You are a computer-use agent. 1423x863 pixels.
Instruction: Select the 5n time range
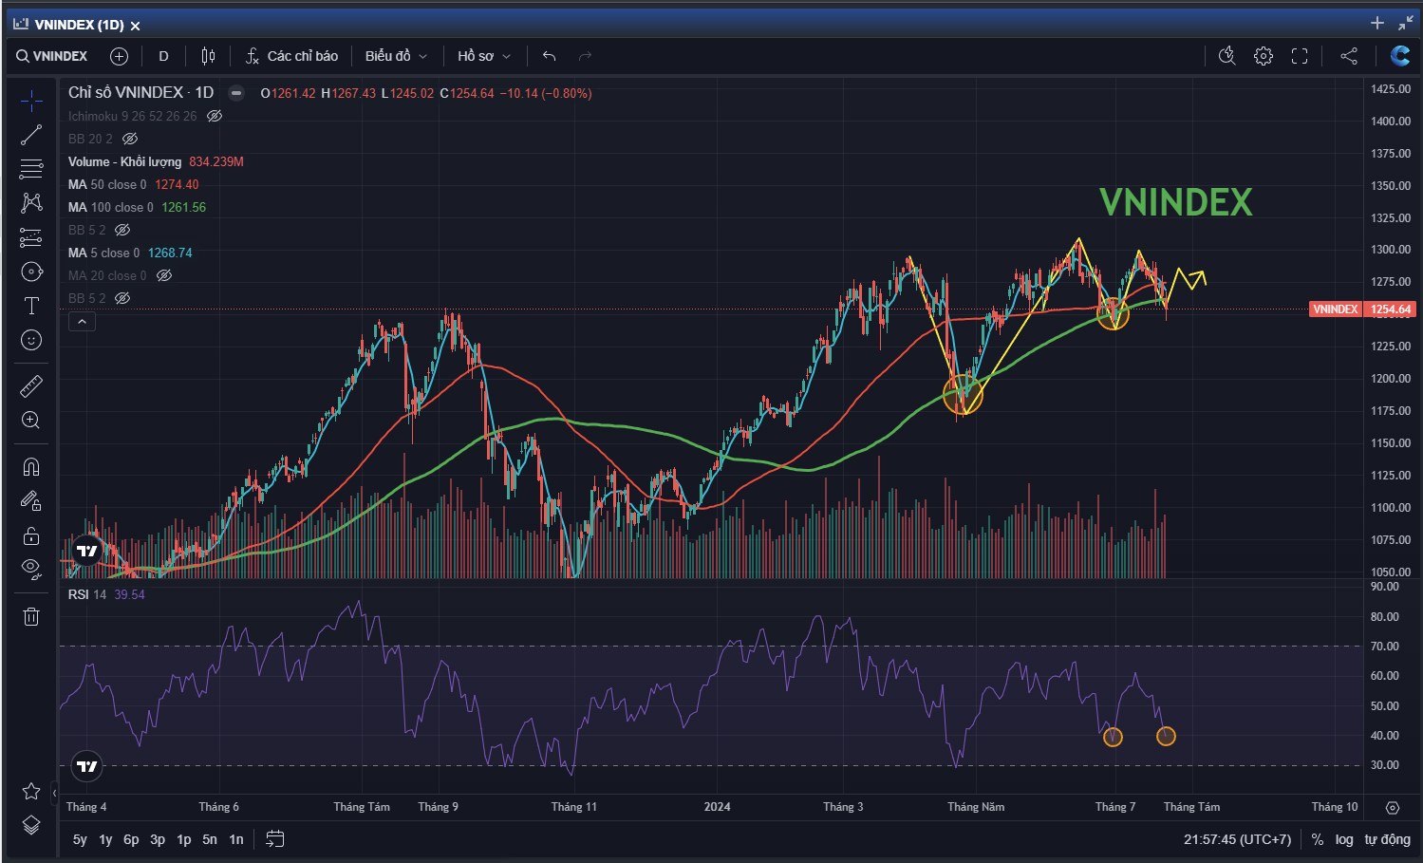tap(210, 839)
